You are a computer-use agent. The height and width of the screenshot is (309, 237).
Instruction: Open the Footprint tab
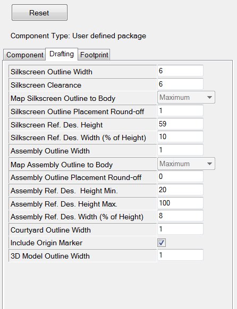[94, 55]
